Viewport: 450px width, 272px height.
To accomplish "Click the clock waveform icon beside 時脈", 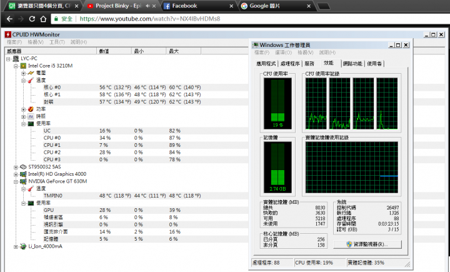I will [x=31, y=116].
